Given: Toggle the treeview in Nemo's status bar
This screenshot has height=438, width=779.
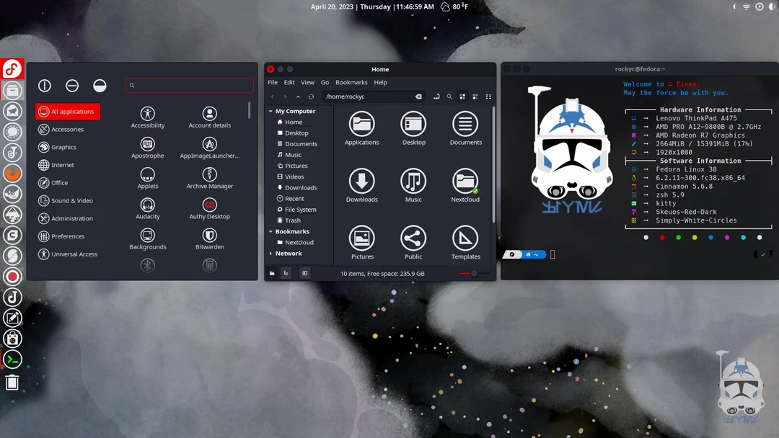Looking at the screenshot, I should coord(286,272).
